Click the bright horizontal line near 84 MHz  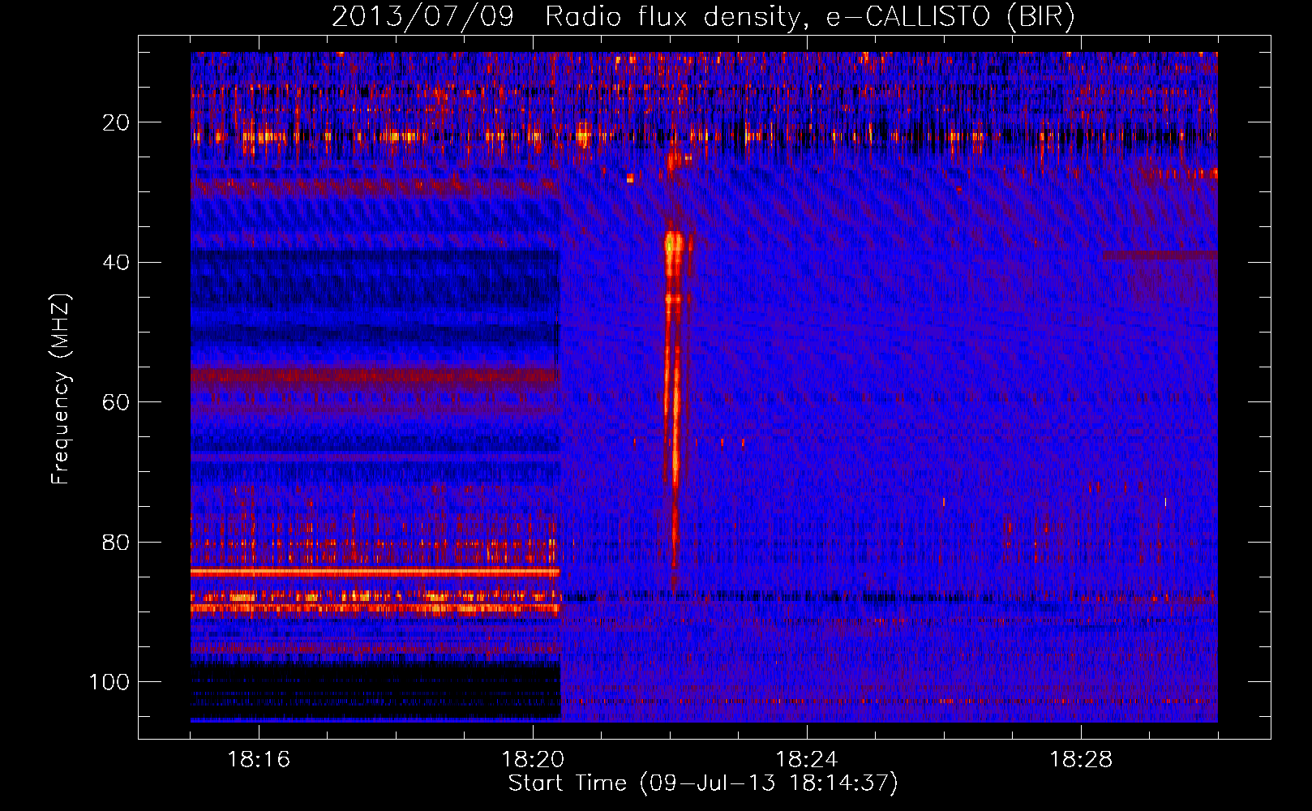[x=375, y=573]
